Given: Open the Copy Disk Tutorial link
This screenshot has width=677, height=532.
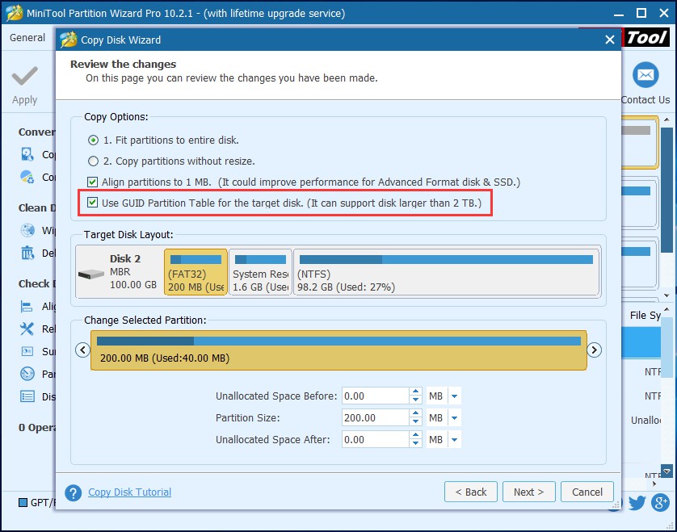Looking at the screenshot, I should [129, 492].
